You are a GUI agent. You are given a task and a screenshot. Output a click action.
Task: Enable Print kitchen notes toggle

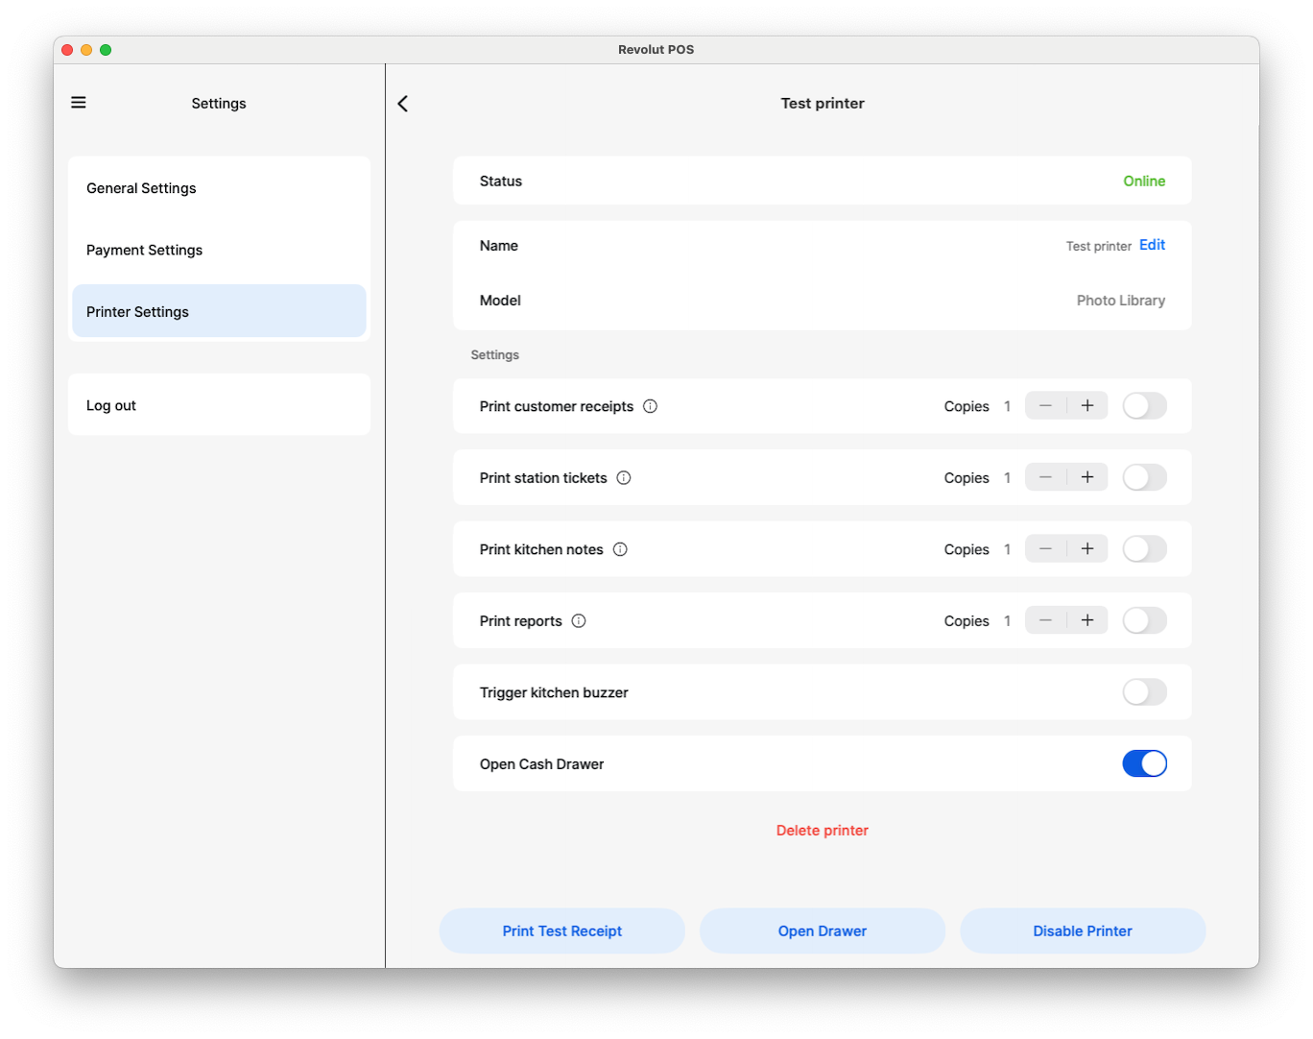pyautogui.click(x=1145, y=549)
